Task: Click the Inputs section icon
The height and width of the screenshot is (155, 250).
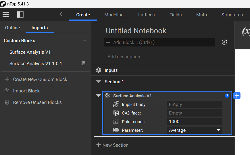Action: coord(99,70)
